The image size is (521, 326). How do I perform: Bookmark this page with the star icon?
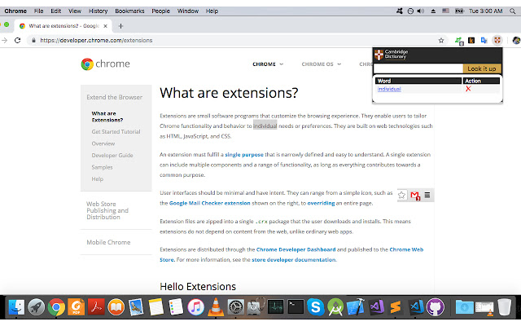[441, 39]
